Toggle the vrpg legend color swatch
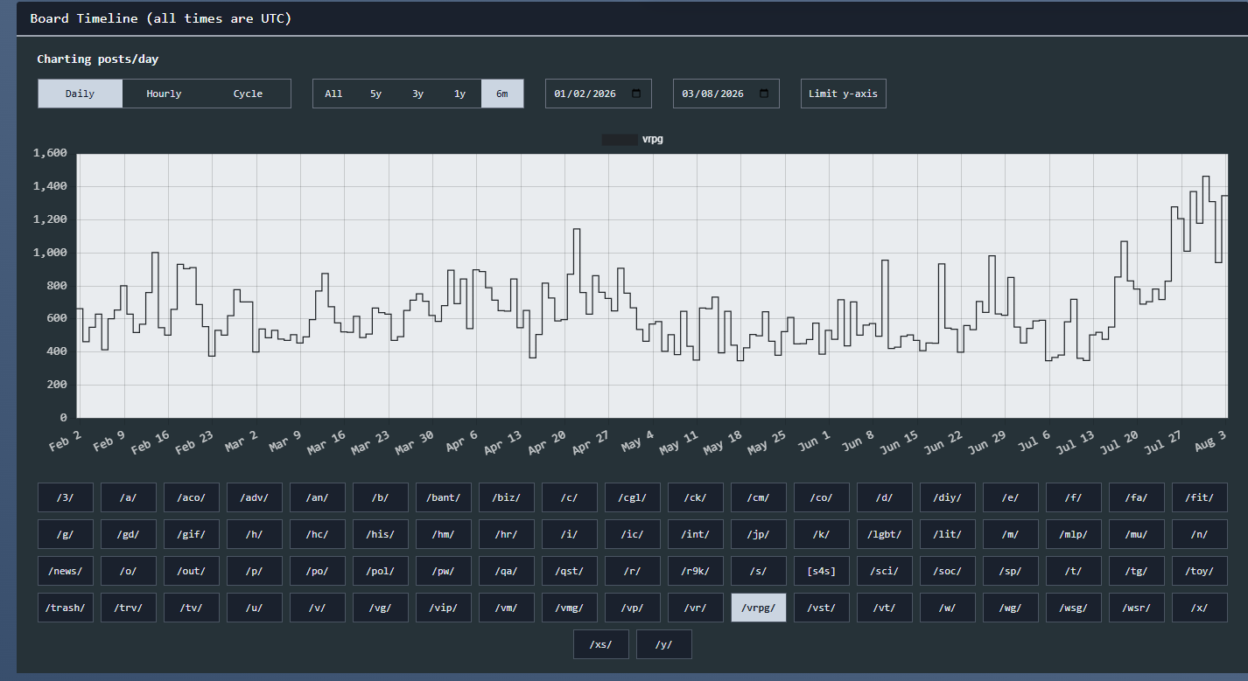This screenshot has height=681, width=1248. pyautogui.click(x=620, y=139)
